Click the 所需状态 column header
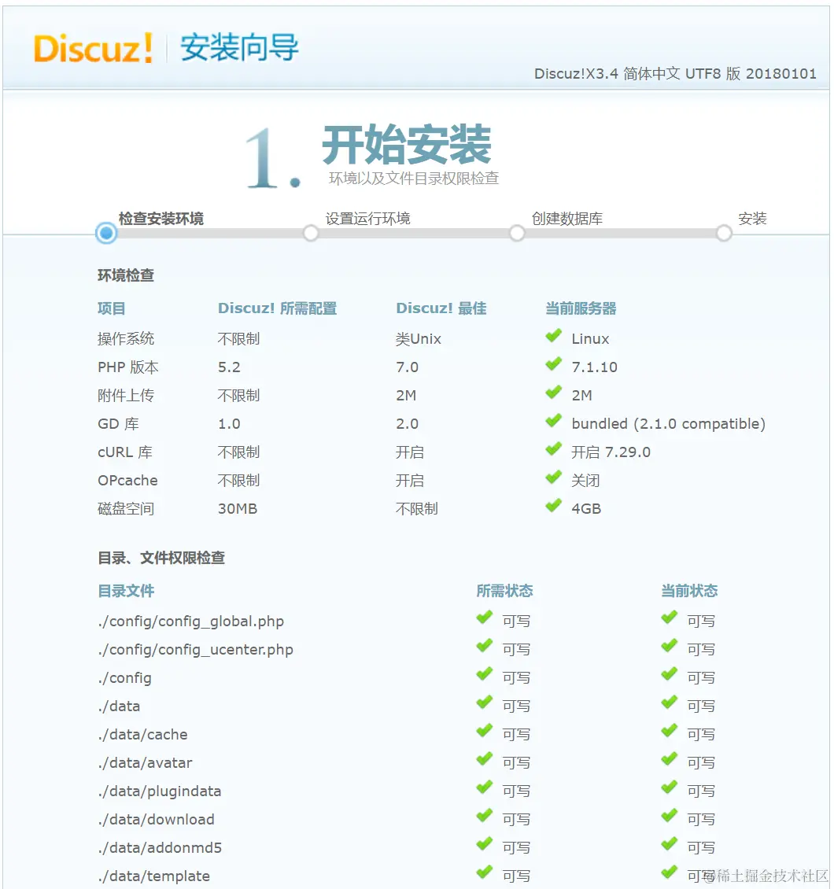This screenshot has width=834, height=889. point(504,591)
